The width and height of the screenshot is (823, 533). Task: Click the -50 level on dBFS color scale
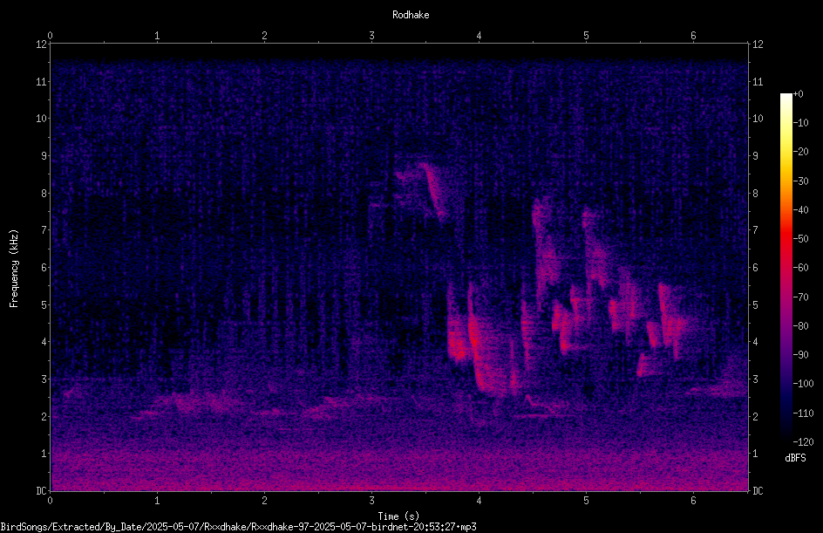[800, 239]
